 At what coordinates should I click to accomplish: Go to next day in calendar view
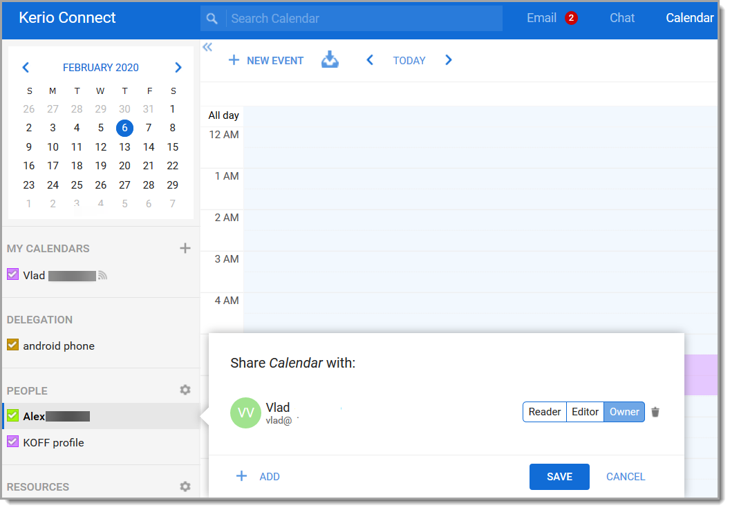pos(449,60)
